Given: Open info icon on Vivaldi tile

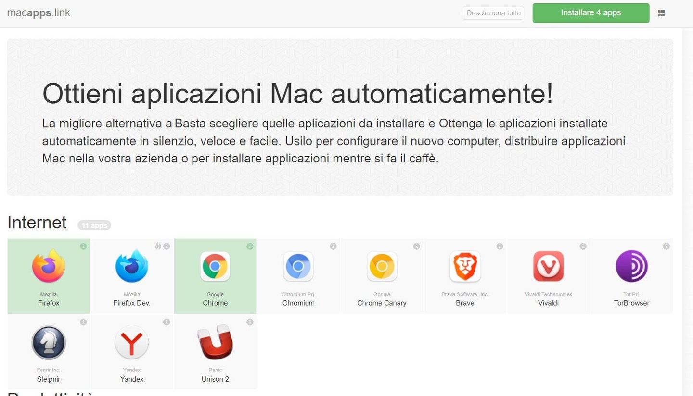Looking at the screenshot, I should 583,246.
